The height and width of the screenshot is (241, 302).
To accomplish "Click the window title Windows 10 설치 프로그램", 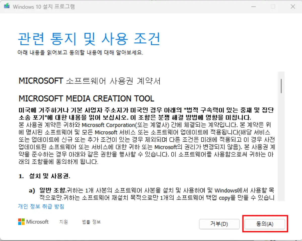I will 44,7.
